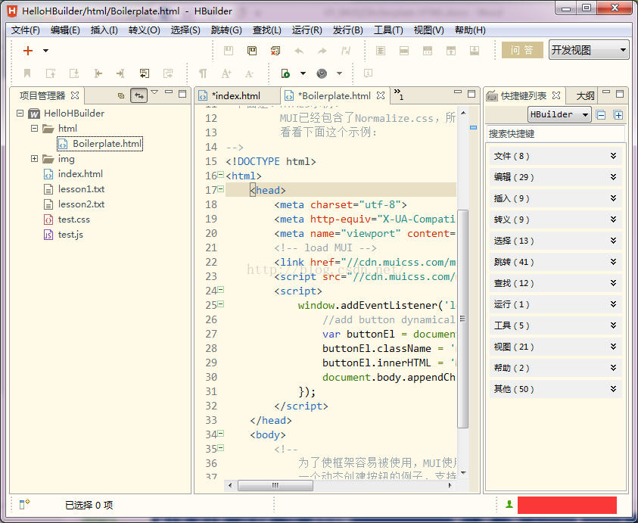Open the 运行(R) menu
The image size is (638, 523).
[x=307, y=30]
